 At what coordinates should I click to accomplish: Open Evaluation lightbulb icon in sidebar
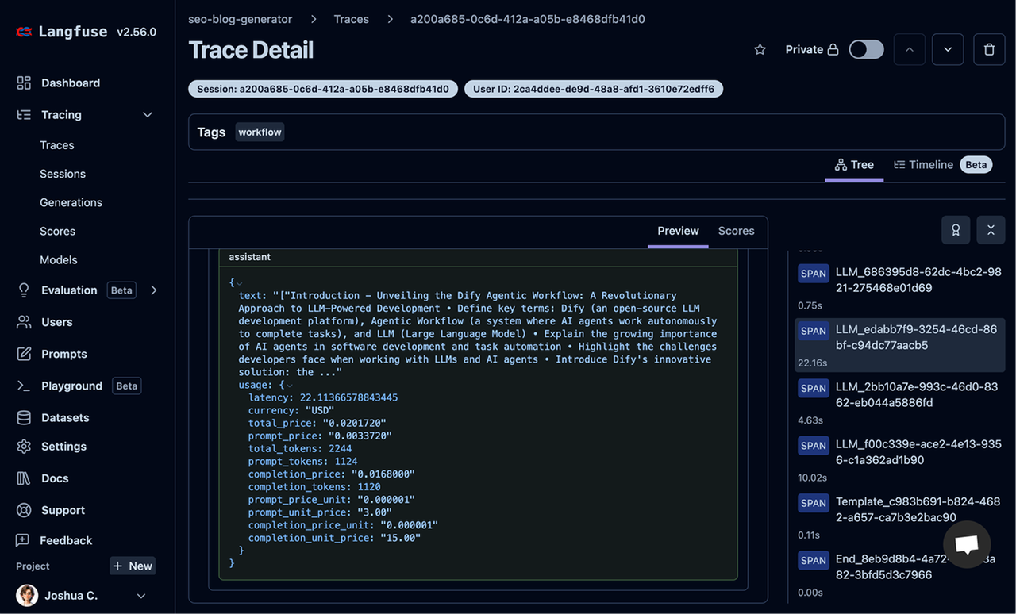coord(24,290)
